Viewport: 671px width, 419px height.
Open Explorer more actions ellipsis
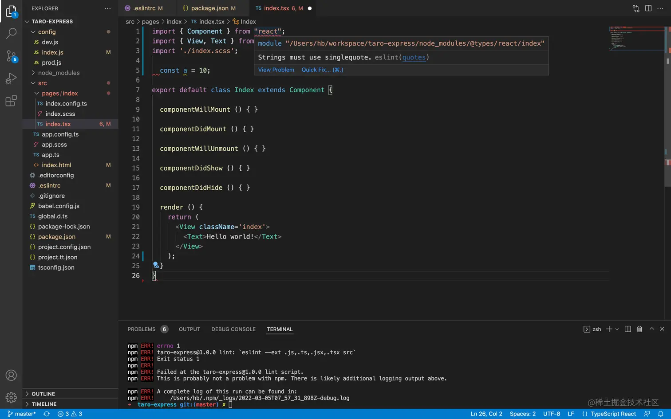pyautogui.click(x=107, y=8)
